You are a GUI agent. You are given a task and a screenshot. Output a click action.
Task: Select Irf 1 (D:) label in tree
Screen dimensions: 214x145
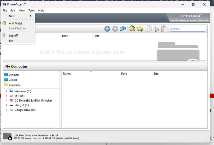[x=20, y=96]
